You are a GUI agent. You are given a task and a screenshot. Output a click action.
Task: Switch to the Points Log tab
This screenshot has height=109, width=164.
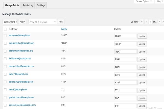tap(28, 5)
